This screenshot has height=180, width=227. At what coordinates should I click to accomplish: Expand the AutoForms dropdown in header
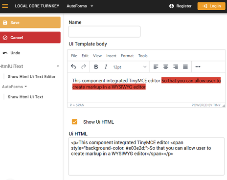[x=80, y=6]
